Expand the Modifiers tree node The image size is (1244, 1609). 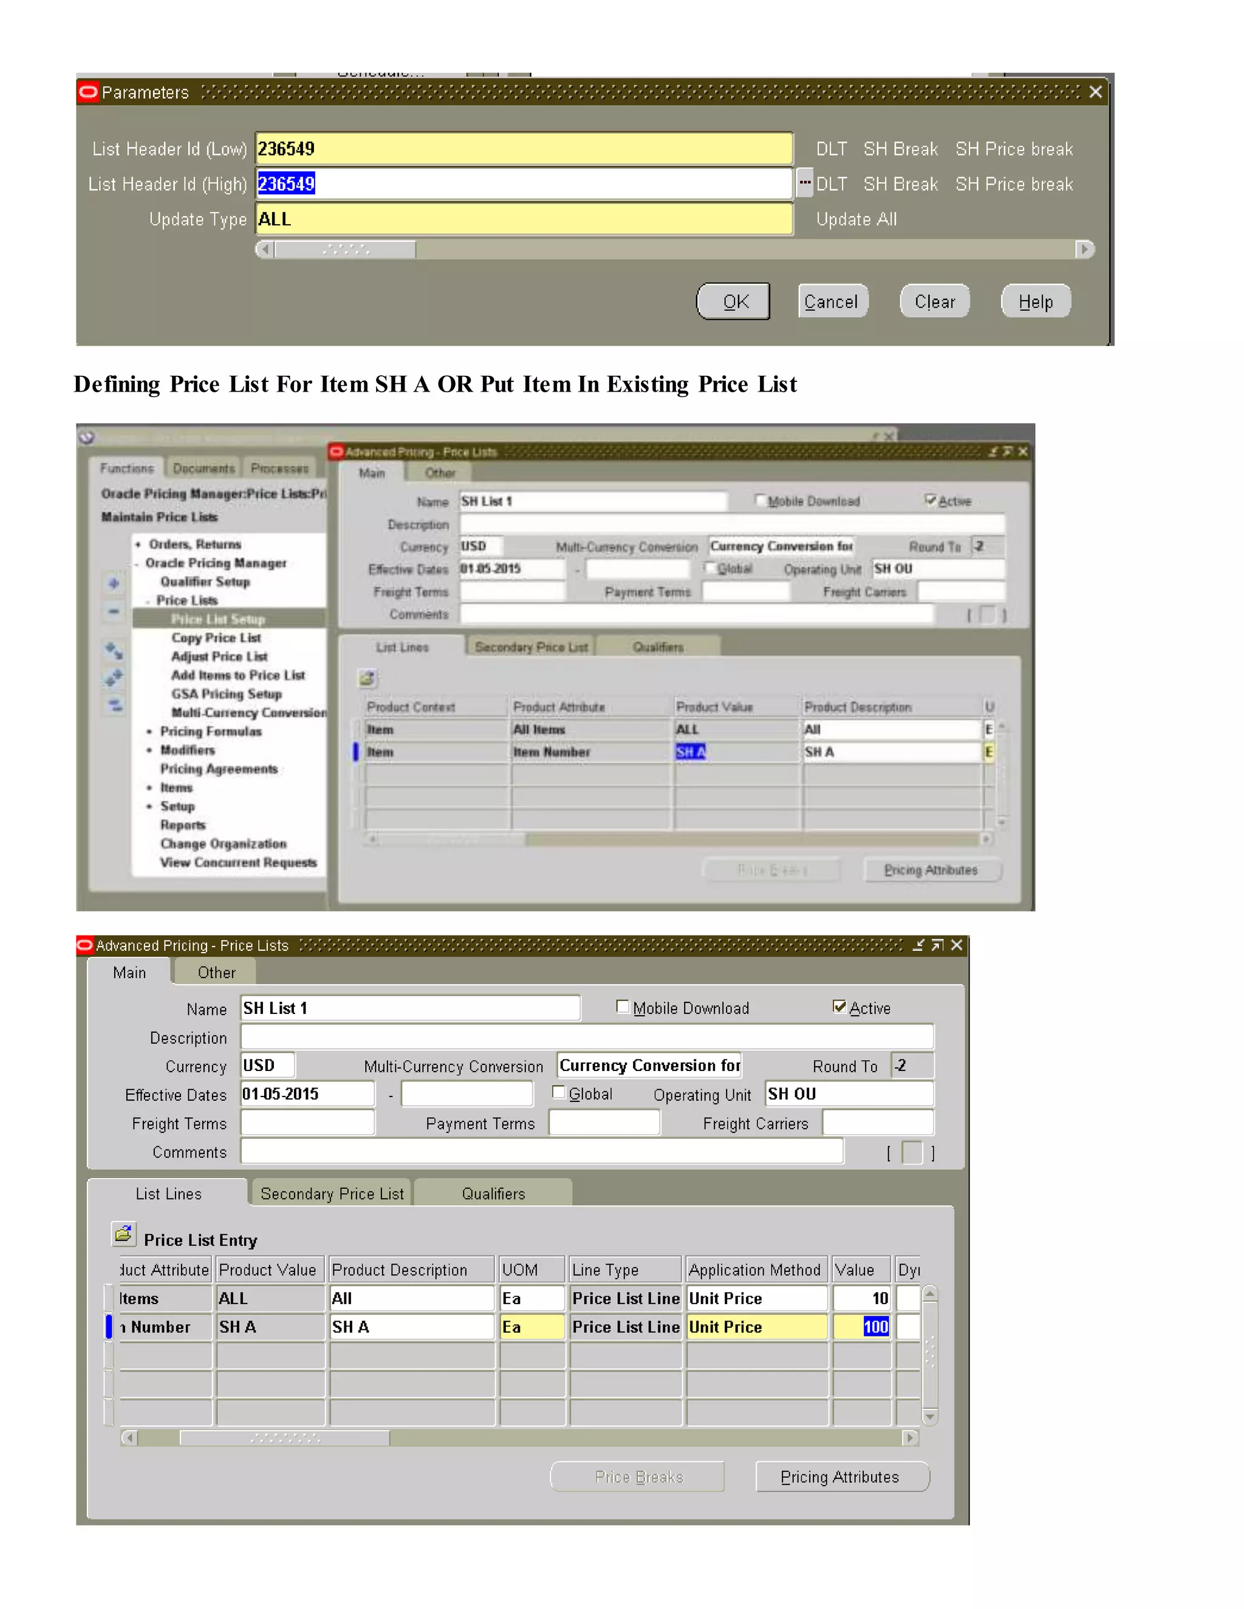(149, 750)
